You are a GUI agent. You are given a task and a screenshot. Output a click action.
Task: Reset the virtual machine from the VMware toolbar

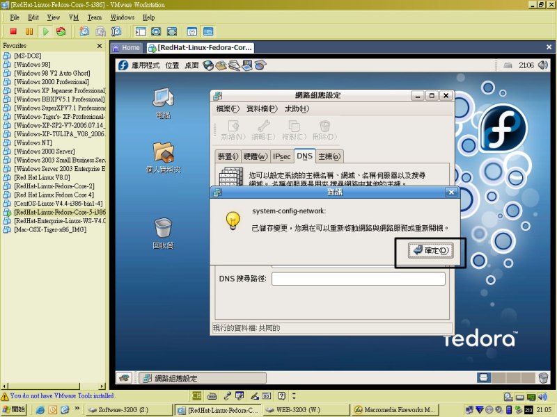[x=61, y=31]
